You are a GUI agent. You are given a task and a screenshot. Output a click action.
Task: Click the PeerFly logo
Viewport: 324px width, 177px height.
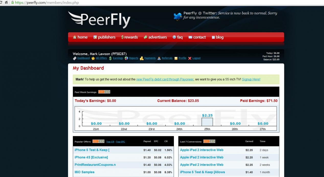[x=99, y=20]
